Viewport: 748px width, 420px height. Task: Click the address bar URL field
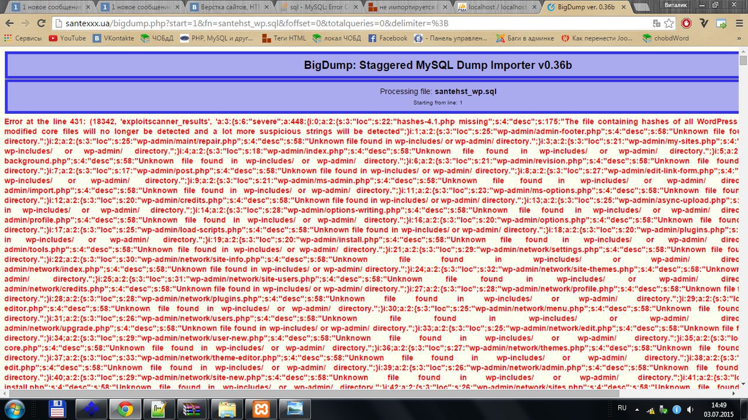click(x=351, y=23)
